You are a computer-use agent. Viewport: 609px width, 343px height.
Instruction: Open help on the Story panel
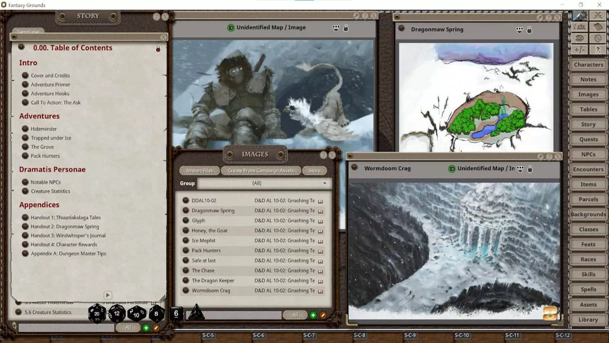[156, 17]
